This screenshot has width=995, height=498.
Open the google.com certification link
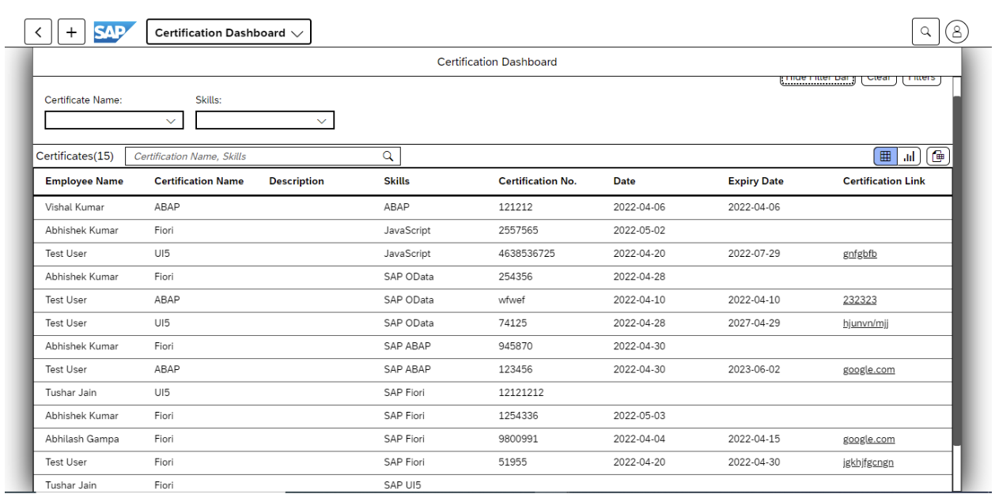tap(868, 369)
